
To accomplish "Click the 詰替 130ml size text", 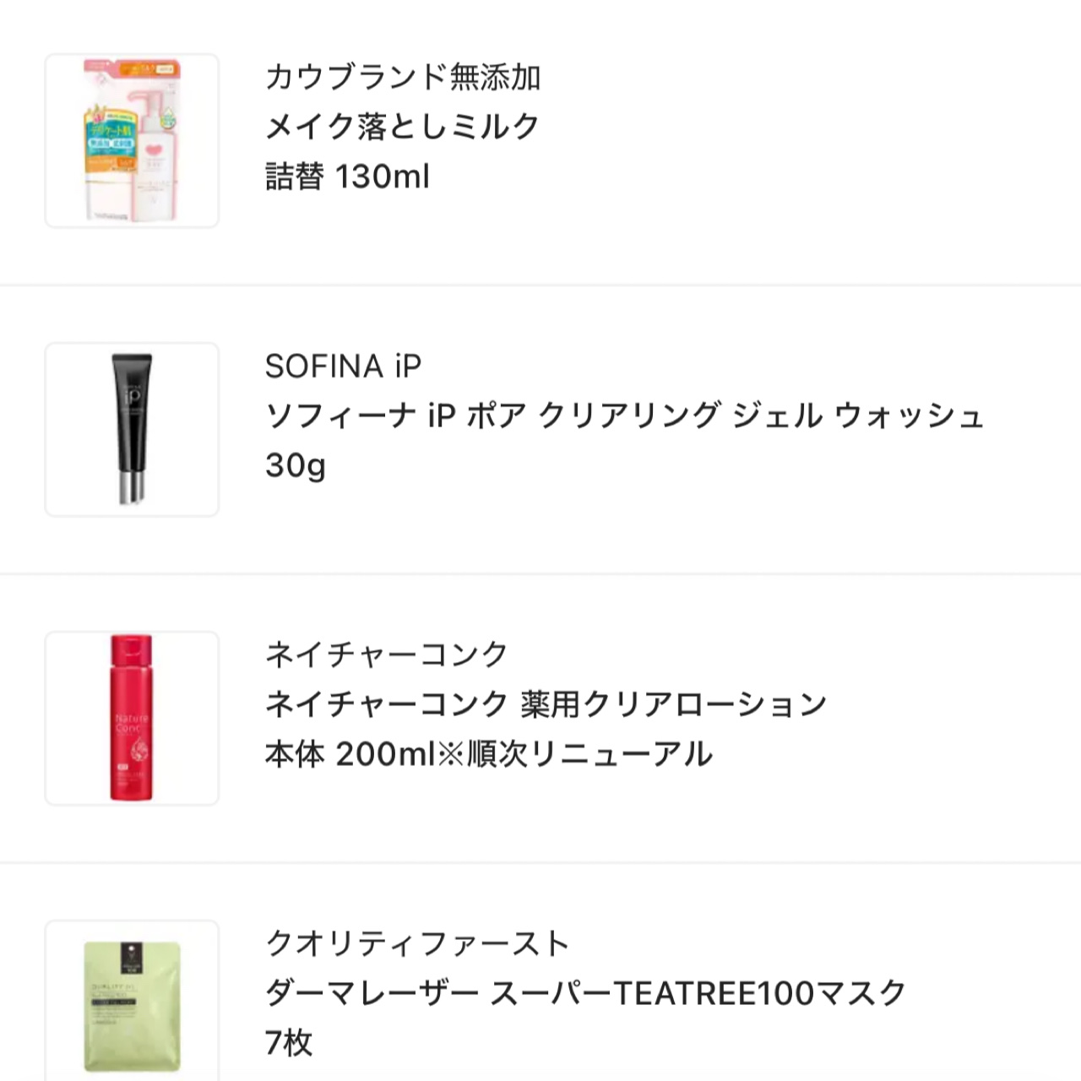I will [x=347, y=177].
